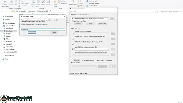Check UBCD4Win/WinBuilder/BartPE box
183x103 pixels.
tap(73, 44)
